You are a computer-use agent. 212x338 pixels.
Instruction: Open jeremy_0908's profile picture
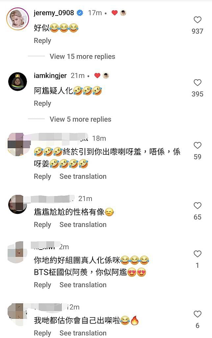point(18,19)
